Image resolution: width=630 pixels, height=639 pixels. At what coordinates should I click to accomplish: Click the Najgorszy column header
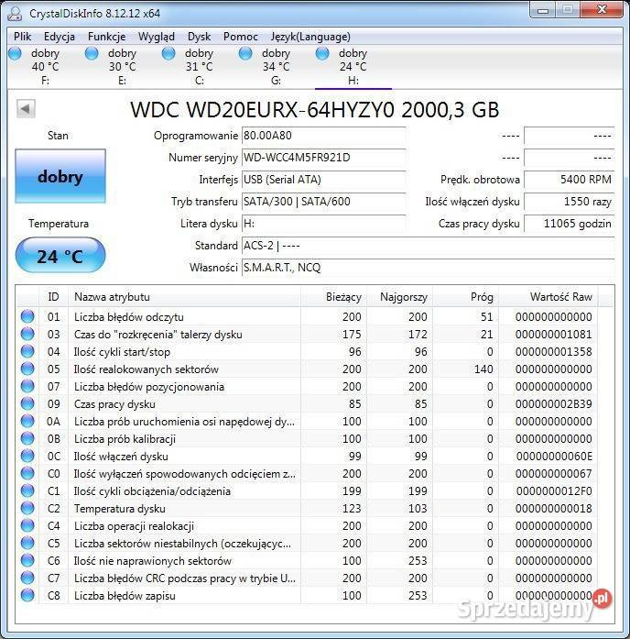[399, 297]
